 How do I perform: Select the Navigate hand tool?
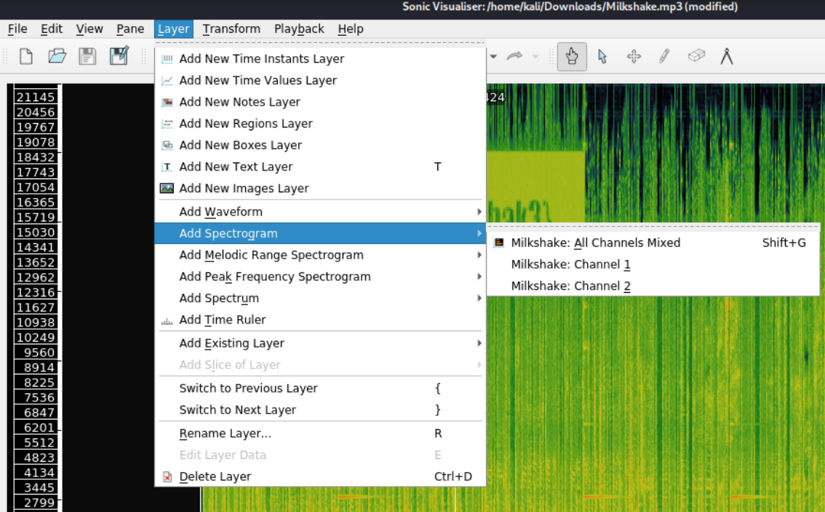point(572,57)
